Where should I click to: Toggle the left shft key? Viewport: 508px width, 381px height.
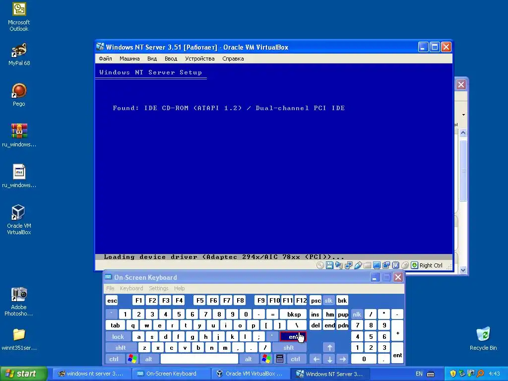tap(121, 348)
